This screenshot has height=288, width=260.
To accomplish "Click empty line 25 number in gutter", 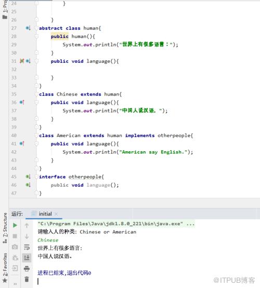I will coord(14,11).
